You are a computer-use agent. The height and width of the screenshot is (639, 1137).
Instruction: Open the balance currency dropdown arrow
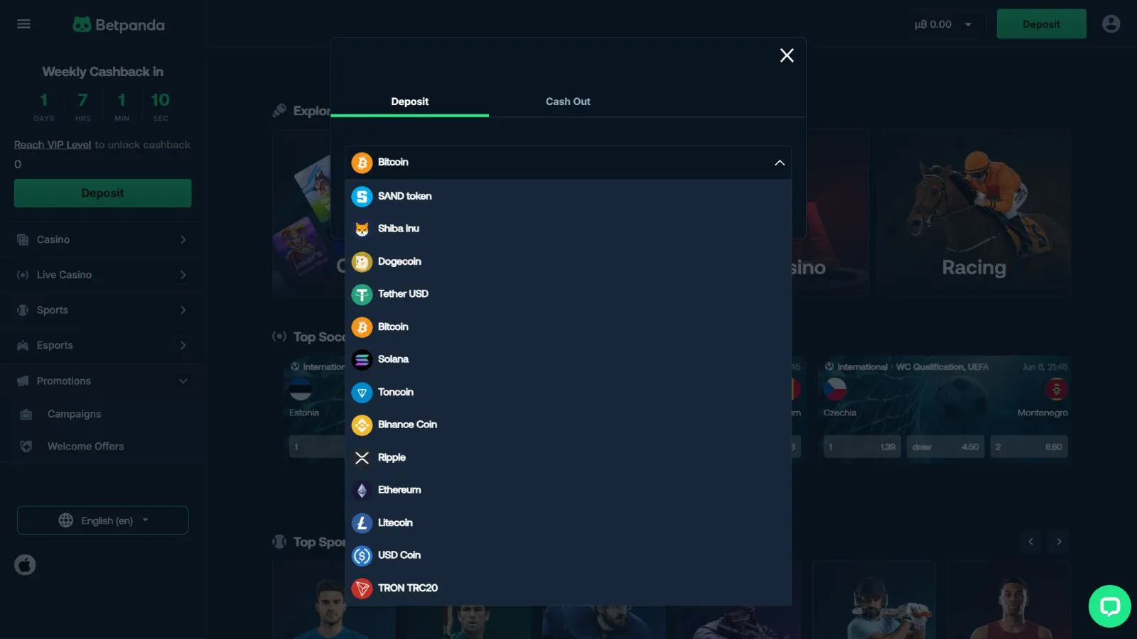coord(968,25)
